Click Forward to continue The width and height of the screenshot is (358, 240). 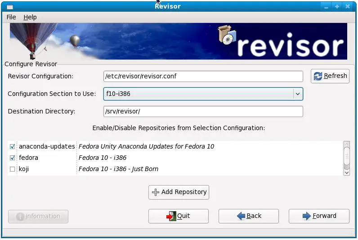tap(319, 216)
